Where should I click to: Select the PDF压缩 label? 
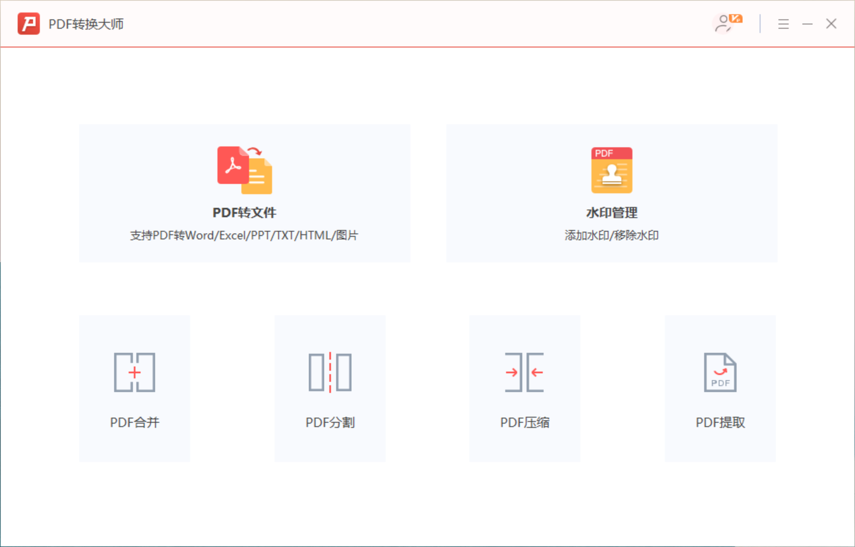point(525,422)
